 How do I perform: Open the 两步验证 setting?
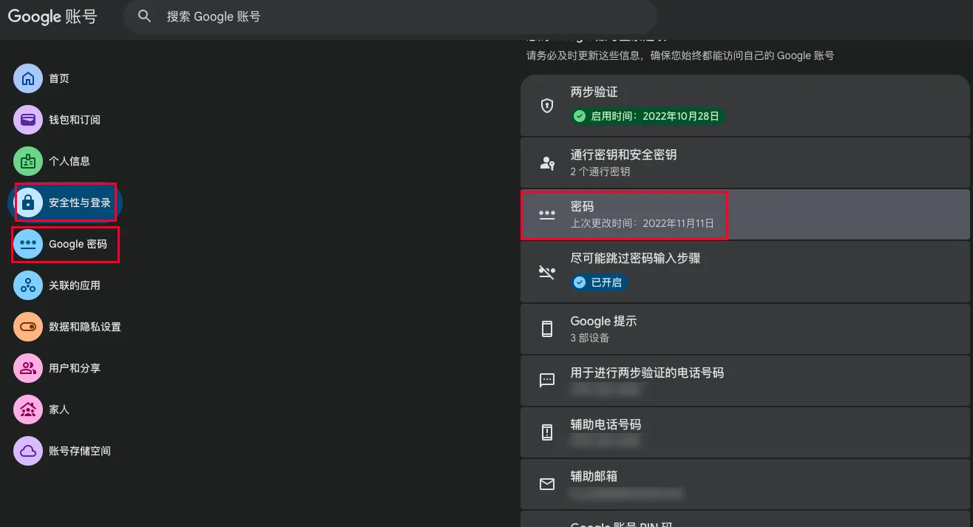[745, 105]
